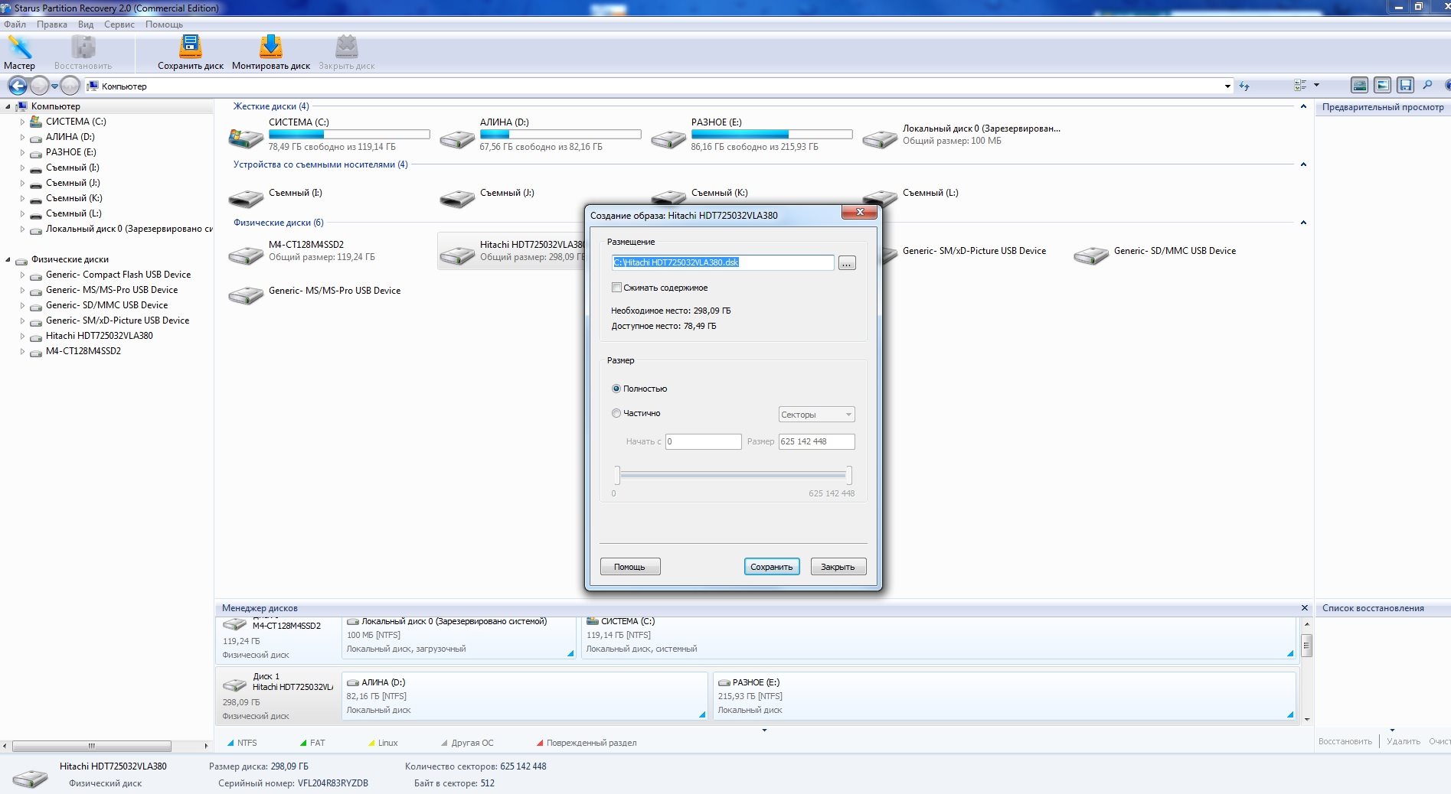Select the M4-CT128M4SSD2 physical disk icon

246,254
